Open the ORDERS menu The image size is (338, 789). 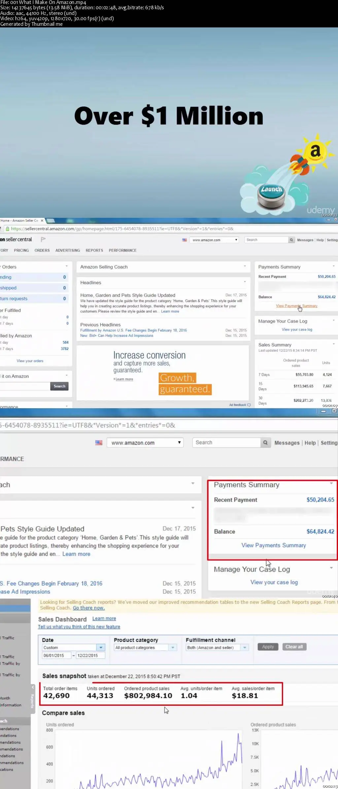[42, 251]
